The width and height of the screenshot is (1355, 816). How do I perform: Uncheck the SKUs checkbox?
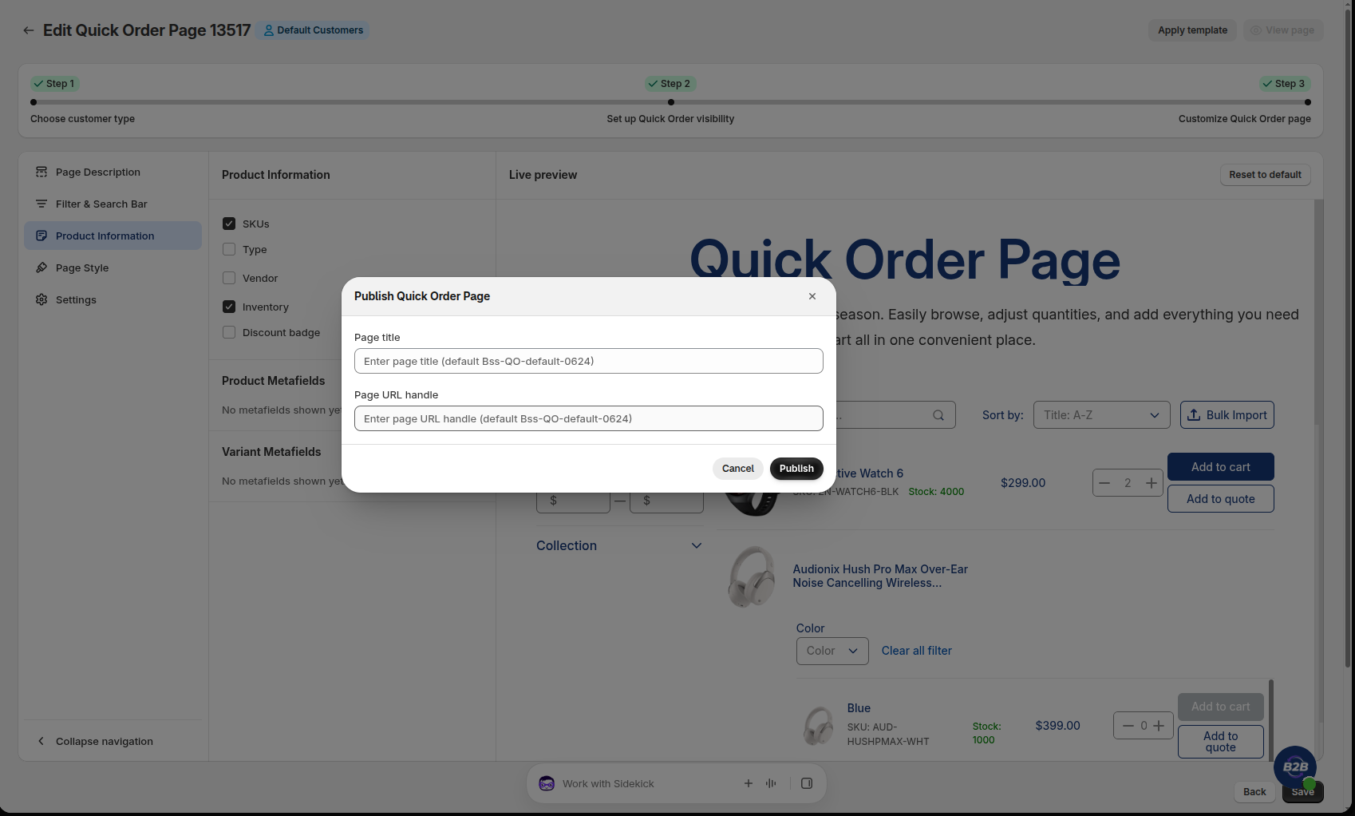coord(229,224)
